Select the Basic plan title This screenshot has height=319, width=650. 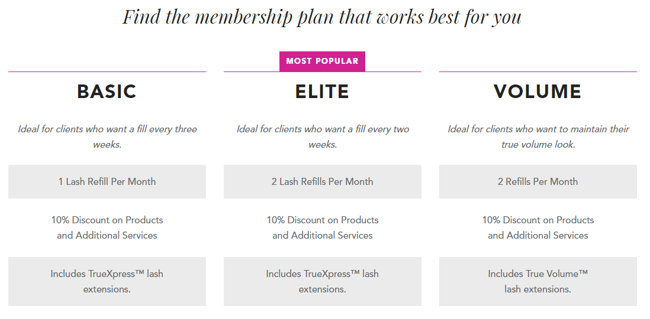pos(107,92)
